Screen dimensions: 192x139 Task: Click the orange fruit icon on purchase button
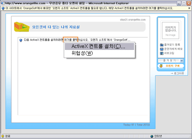point(161,66)
